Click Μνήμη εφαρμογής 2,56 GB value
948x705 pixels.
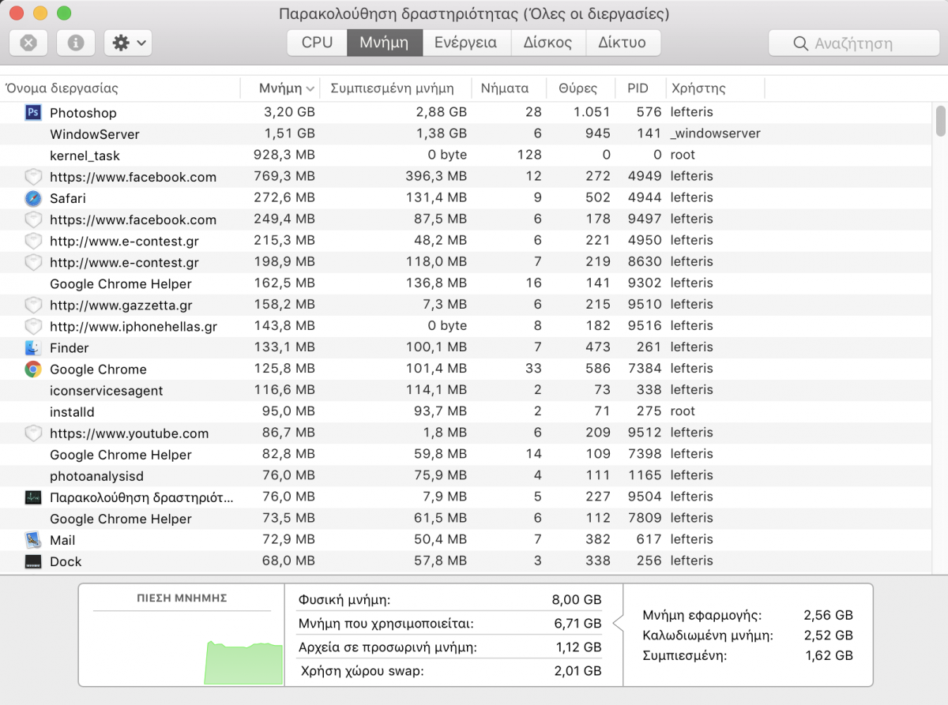[828, 615]
